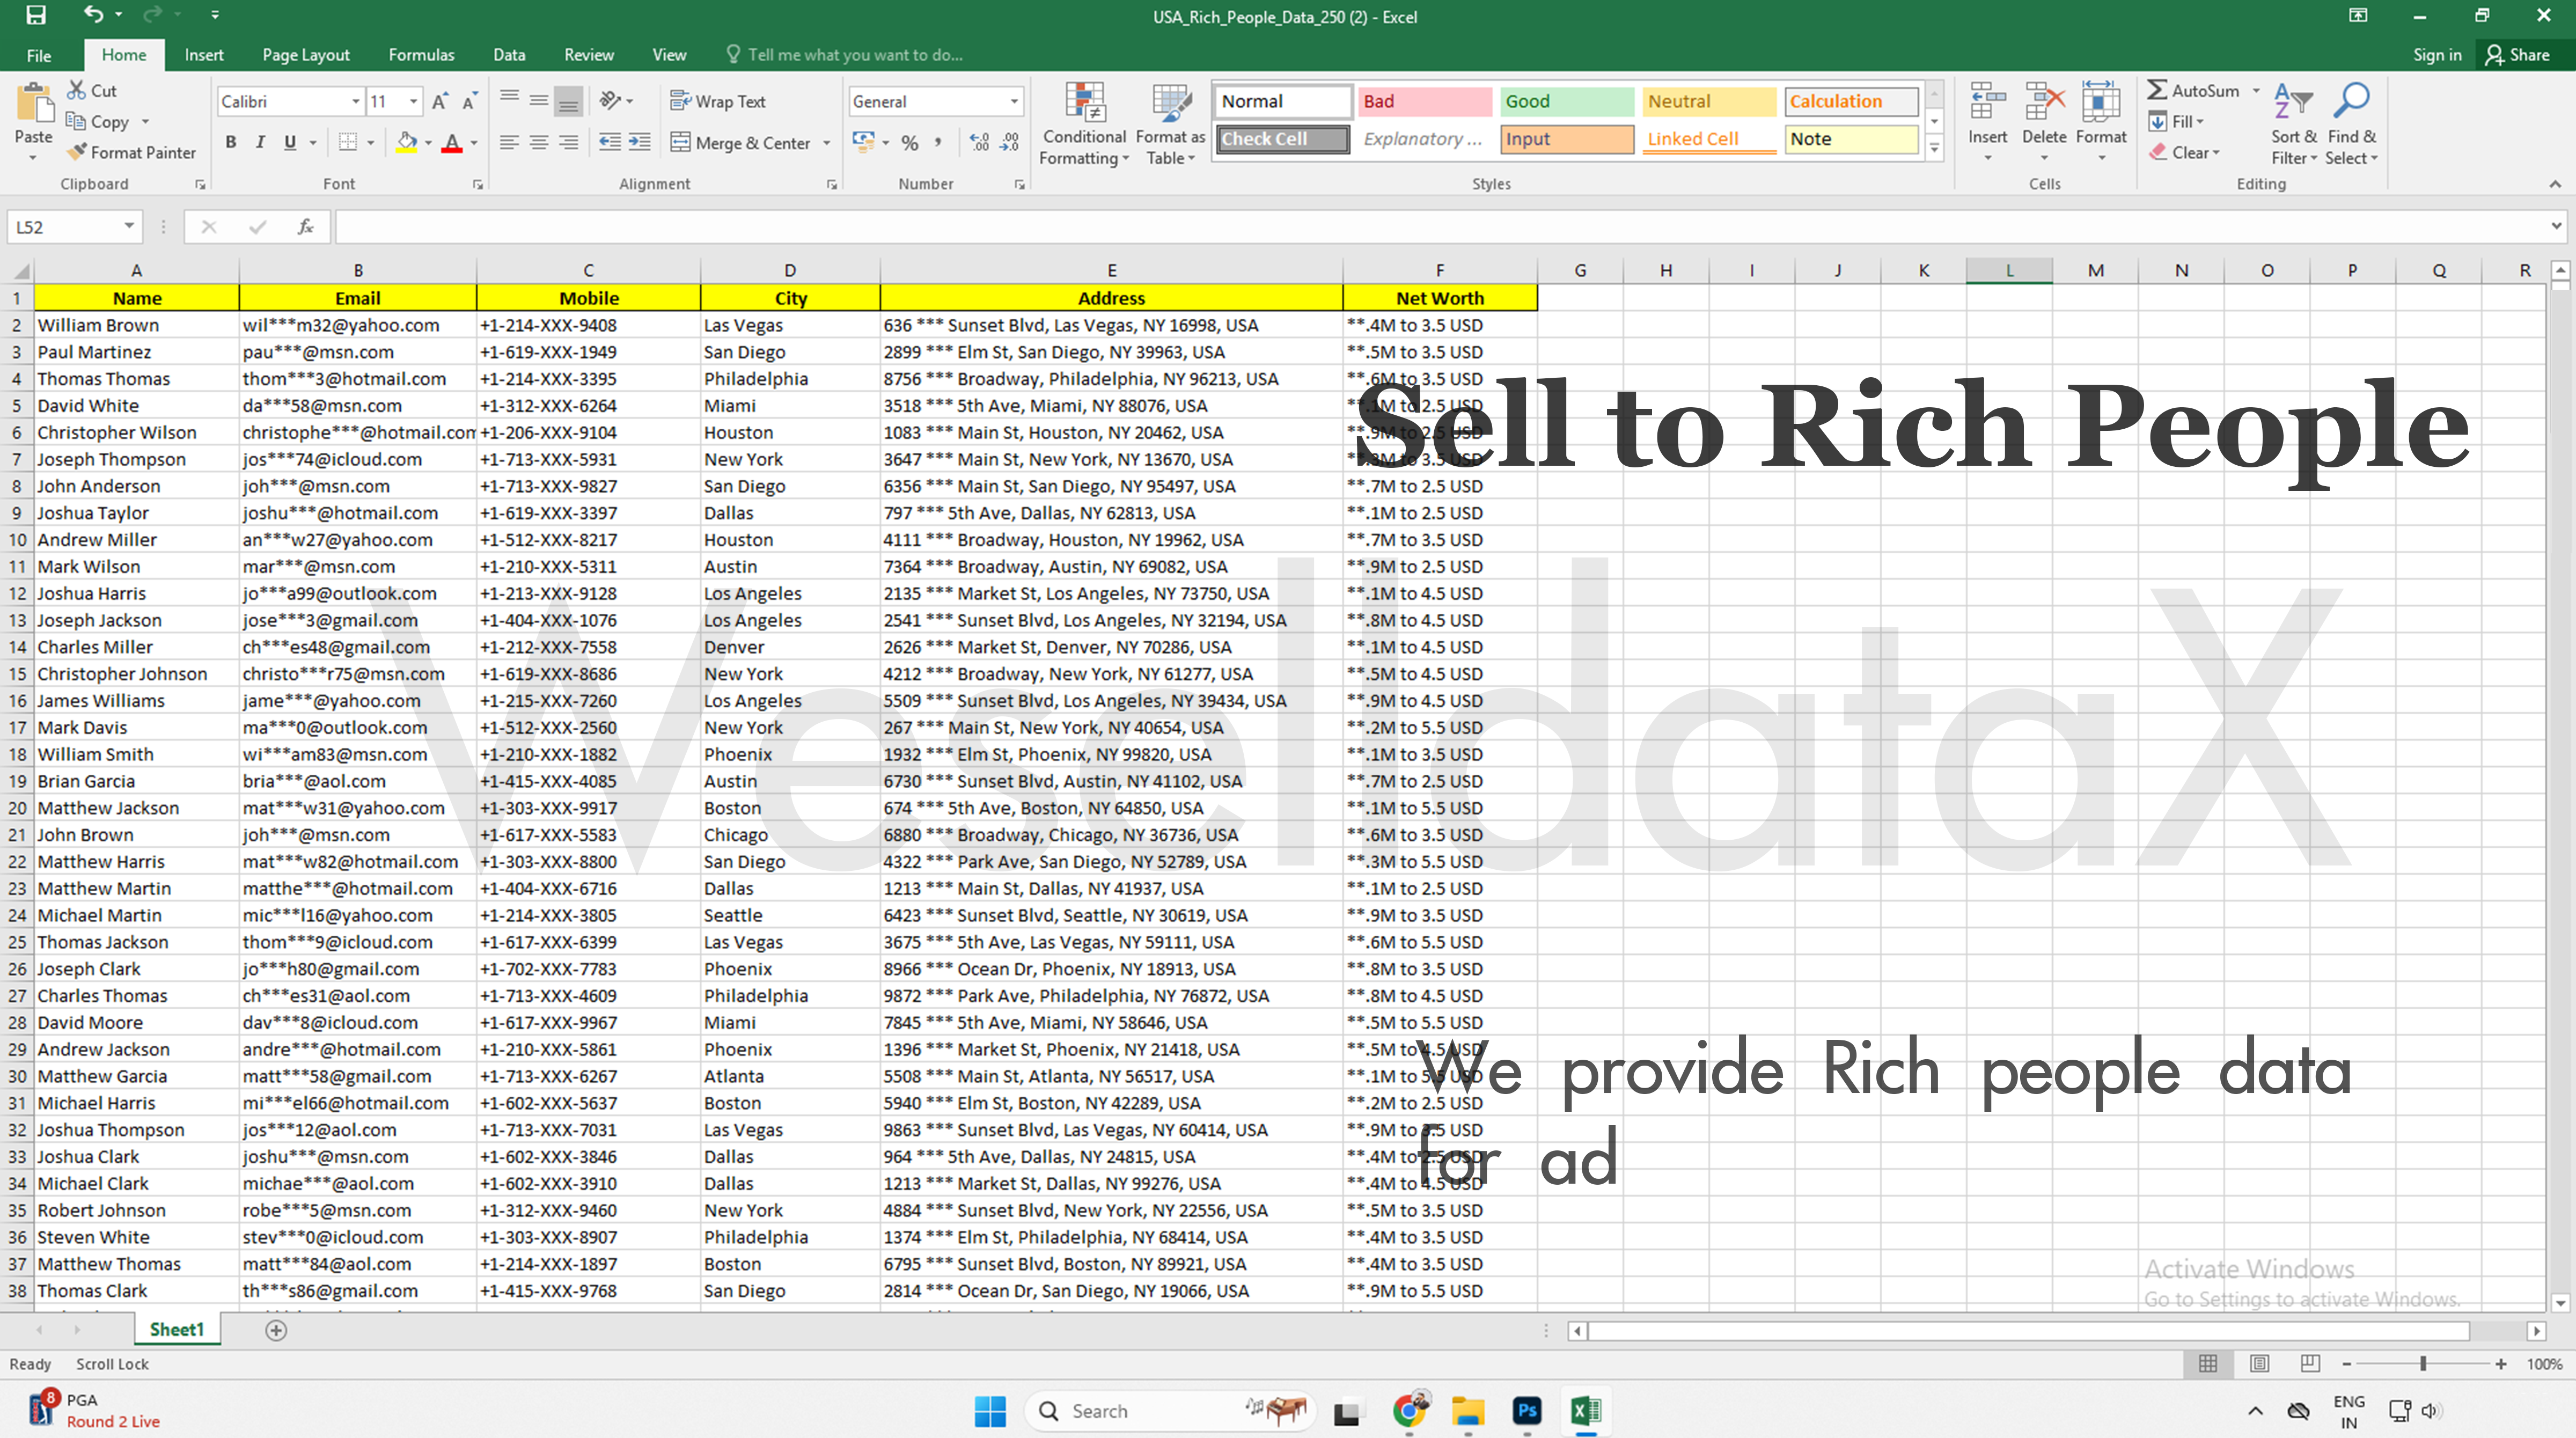Switch to the Data tab

pyautogui.click(x=509, y=55)
